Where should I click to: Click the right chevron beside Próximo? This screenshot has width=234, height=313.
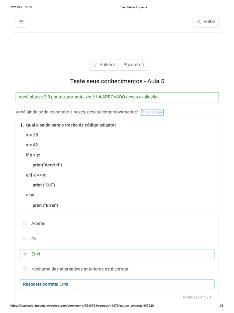[x=143, y=65]
